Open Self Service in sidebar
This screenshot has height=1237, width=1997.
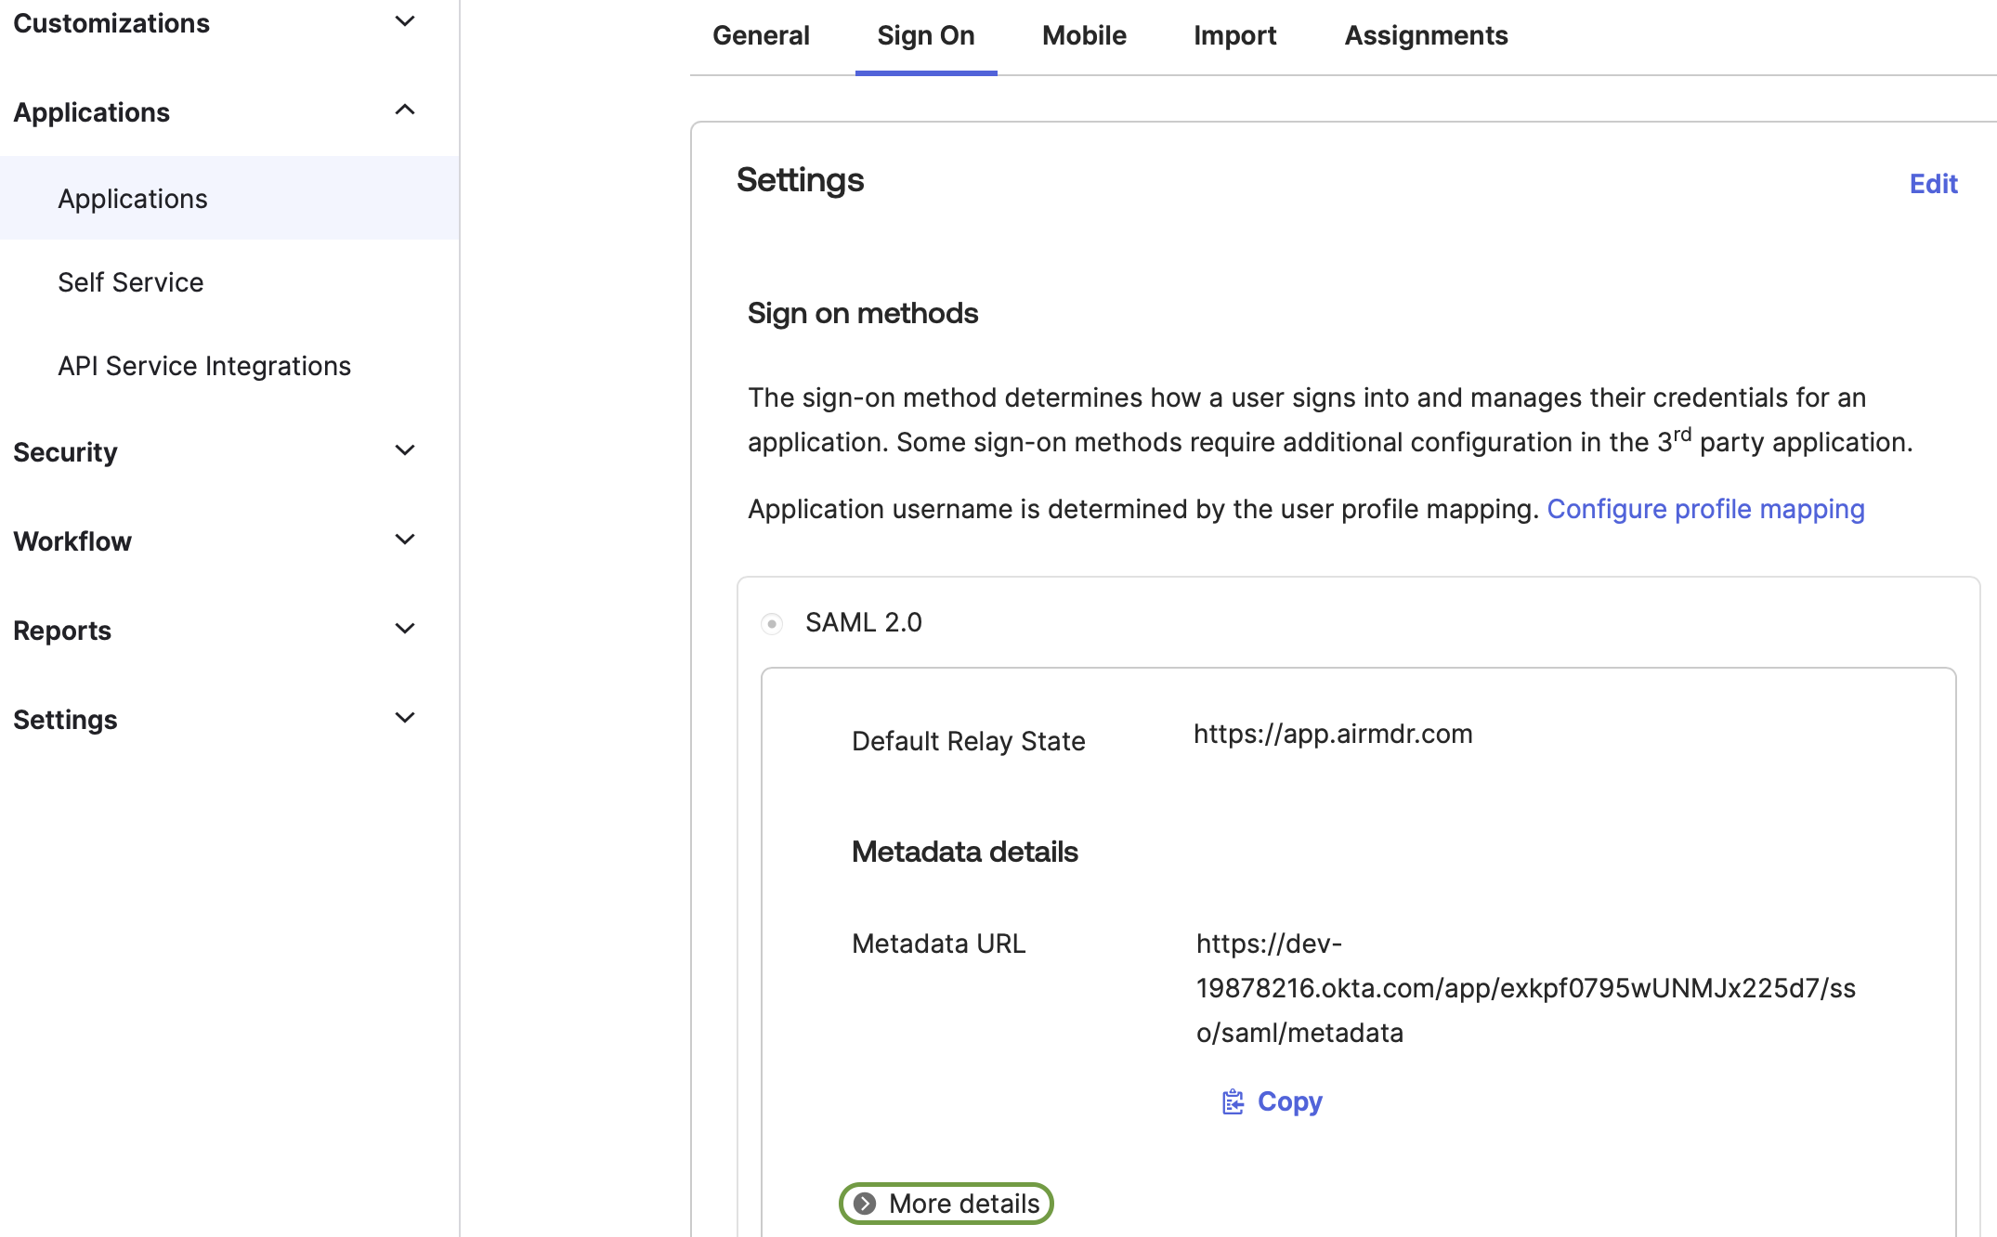click(x=131, y=282)
